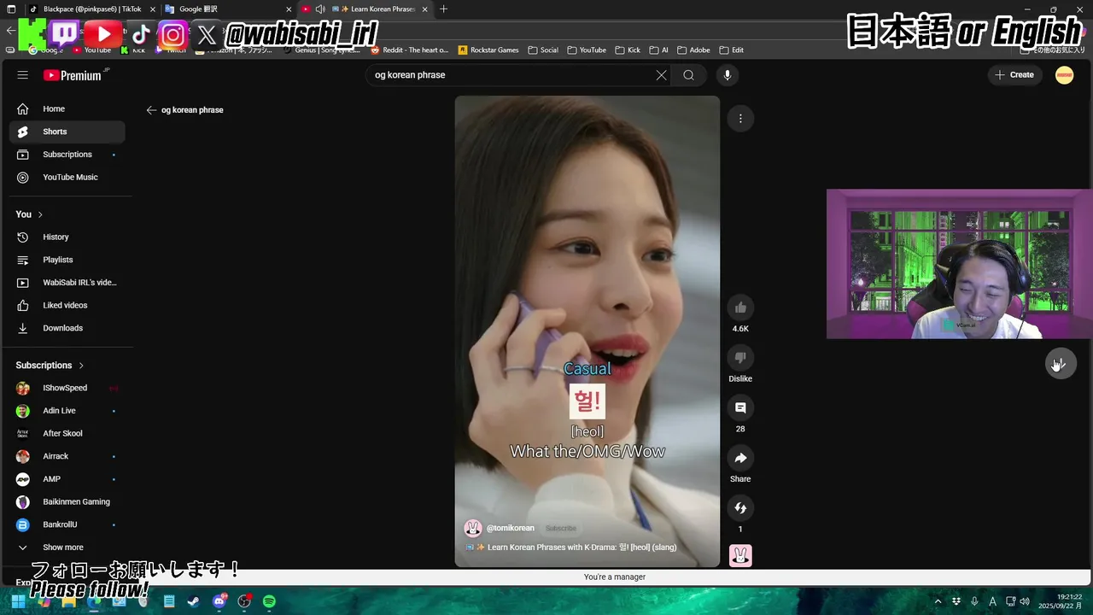Go back from og korean phrase results
The height and width of the screenshot is (615, 1093).
[151, 110]
